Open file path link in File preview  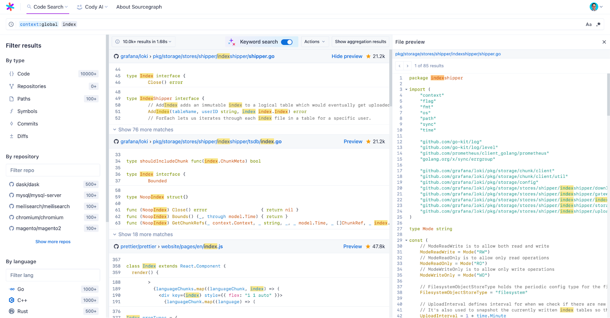[448, 54]
